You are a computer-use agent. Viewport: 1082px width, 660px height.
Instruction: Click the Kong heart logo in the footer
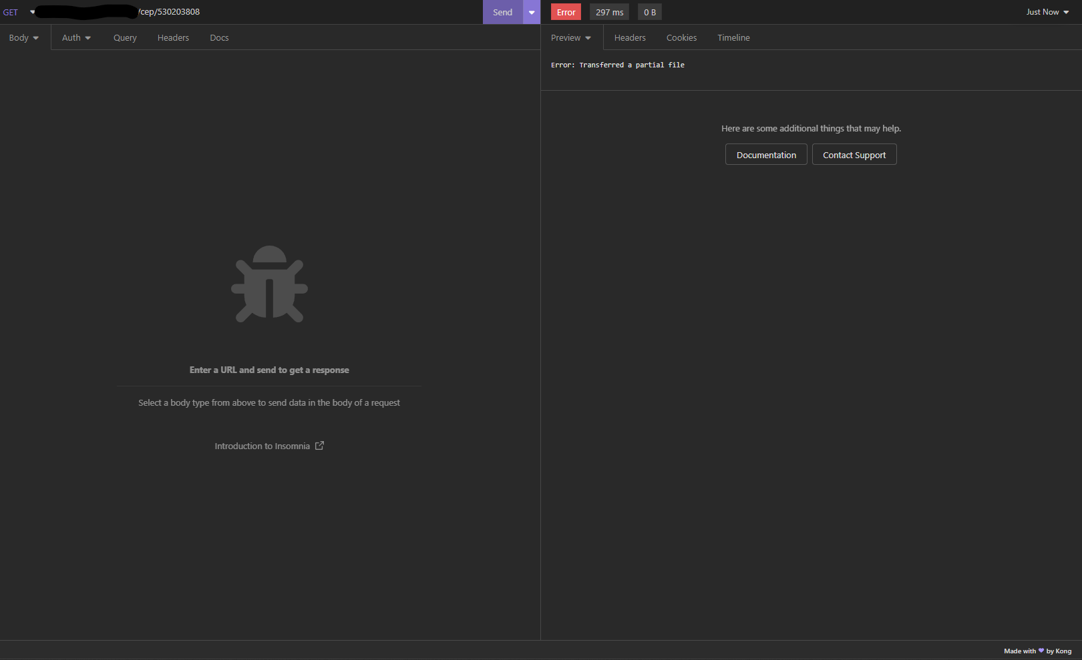pos(1040,651)
